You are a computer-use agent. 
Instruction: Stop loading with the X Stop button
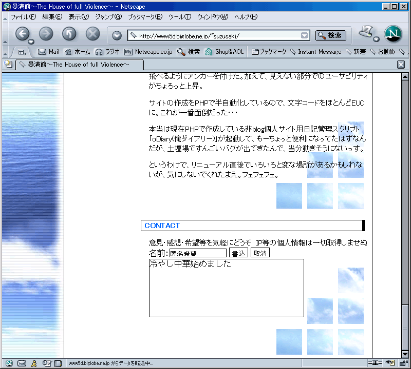coord(93,34)
